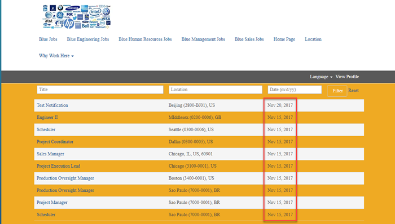Click the company logos banner image
The width and height of the screenshot is (395, 224).
pos(77,16)
